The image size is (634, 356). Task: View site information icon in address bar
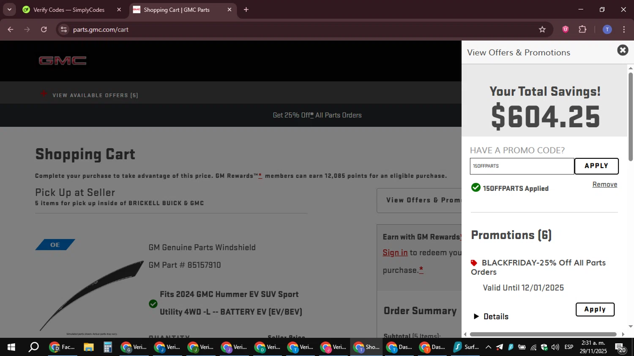pos(64,30)
